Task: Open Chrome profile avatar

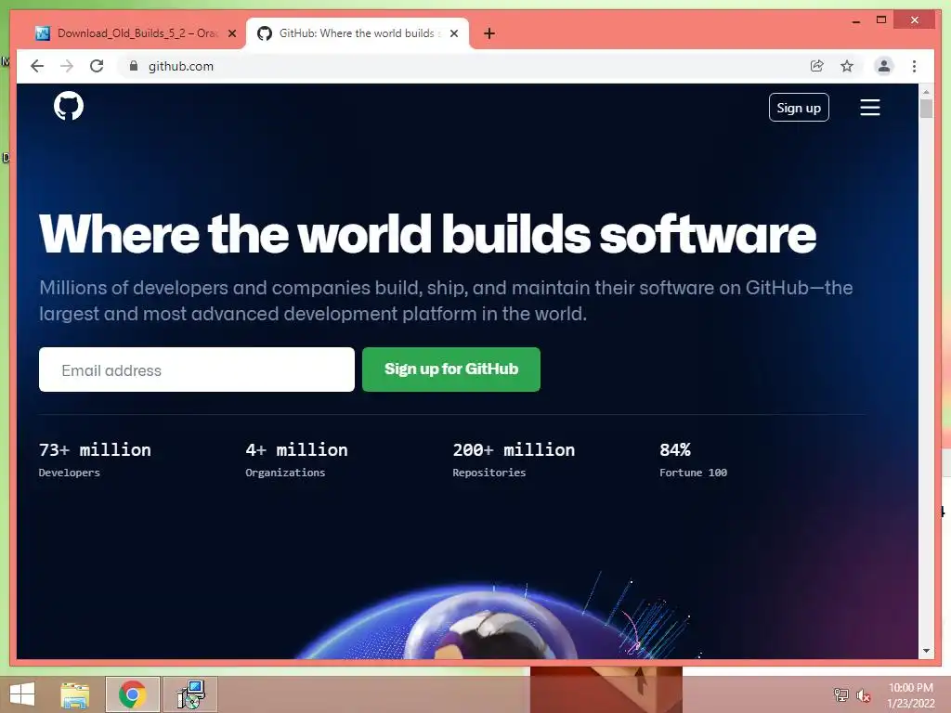Action: click(884, 66)
